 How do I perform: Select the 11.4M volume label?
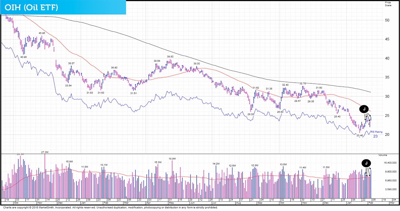click(303, 167)
